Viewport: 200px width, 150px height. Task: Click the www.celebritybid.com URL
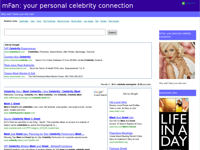[x=15, y=52]
